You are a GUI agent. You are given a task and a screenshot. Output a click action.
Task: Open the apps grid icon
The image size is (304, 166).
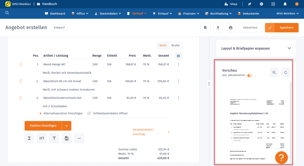(273, 4)
